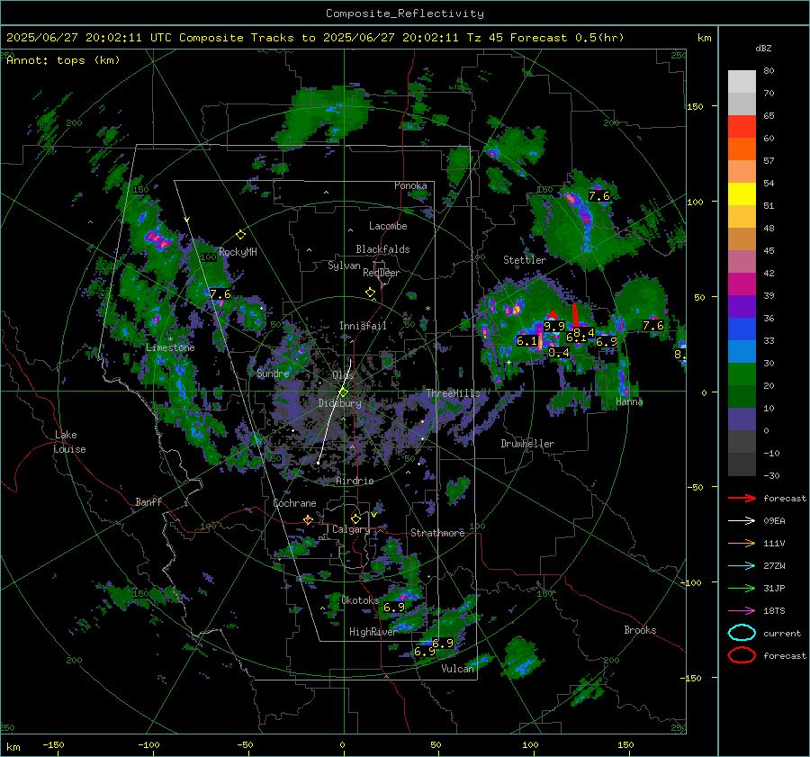Select the orange 111V arrow icon
810x757 pixels.
coord(742,543)
